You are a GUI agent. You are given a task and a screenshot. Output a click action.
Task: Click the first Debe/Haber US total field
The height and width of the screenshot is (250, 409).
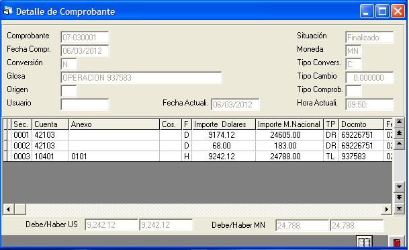coord(111,224)
